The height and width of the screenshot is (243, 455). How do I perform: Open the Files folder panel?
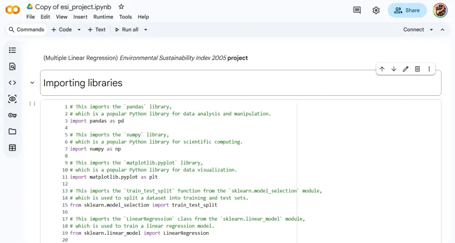click(12, 131)
